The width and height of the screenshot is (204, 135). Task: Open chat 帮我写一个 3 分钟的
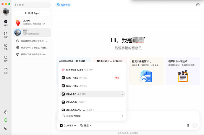coord(32,48)
